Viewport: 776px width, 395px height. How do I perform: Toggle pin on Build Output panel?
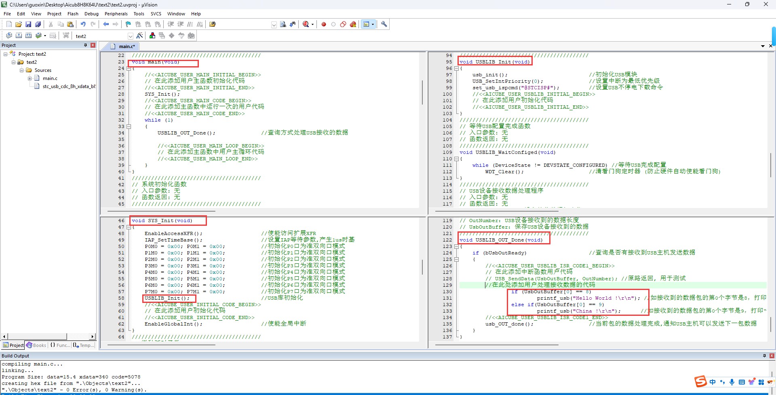[764, 356]
